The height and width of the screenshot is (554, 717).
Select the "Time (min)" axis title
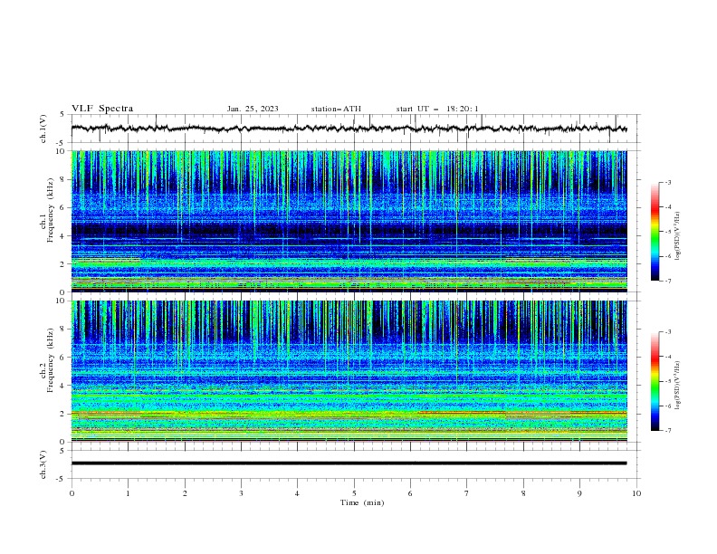point(362,502)
